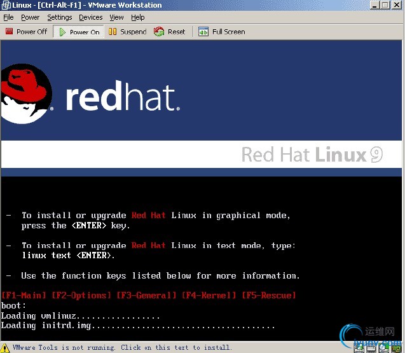Screen dimensions: 405x353
Task: Click the hard disk status icon
Action: point(371,349)
